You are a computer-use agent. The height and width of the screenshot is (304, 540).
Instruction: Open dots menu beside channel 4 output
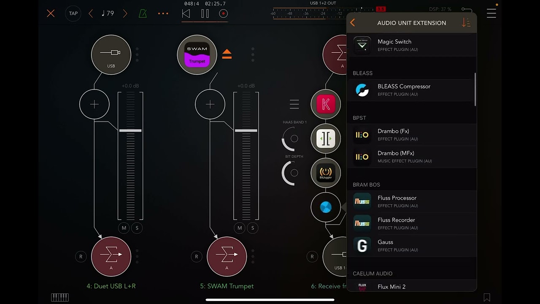[x=137, y=256]
